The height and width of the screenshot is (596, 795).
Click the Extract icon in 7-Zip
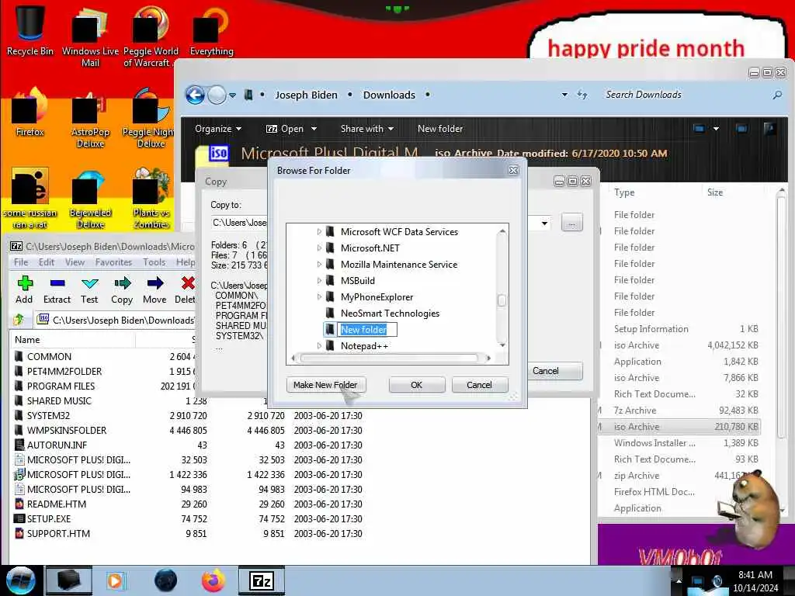[x=57, y=289]
